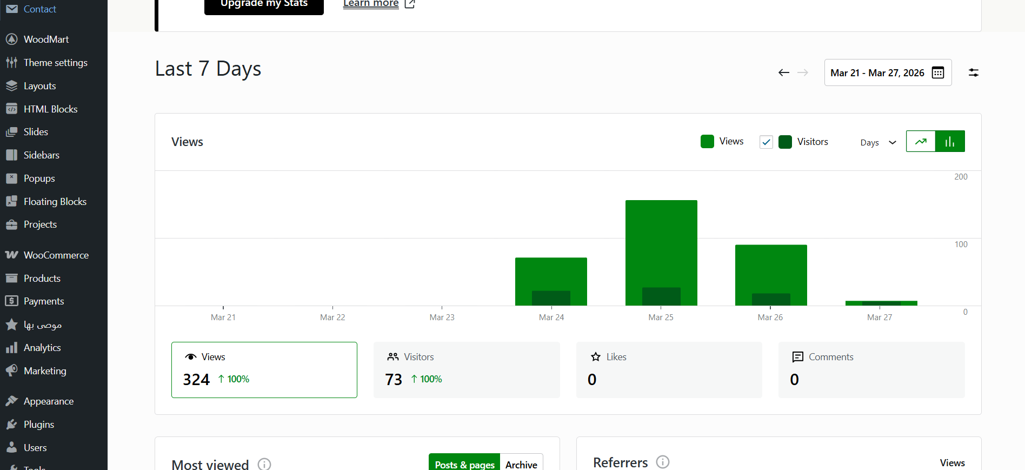Click the Most viewed info icon
The image size is (1025, 470).
[264, 464]
